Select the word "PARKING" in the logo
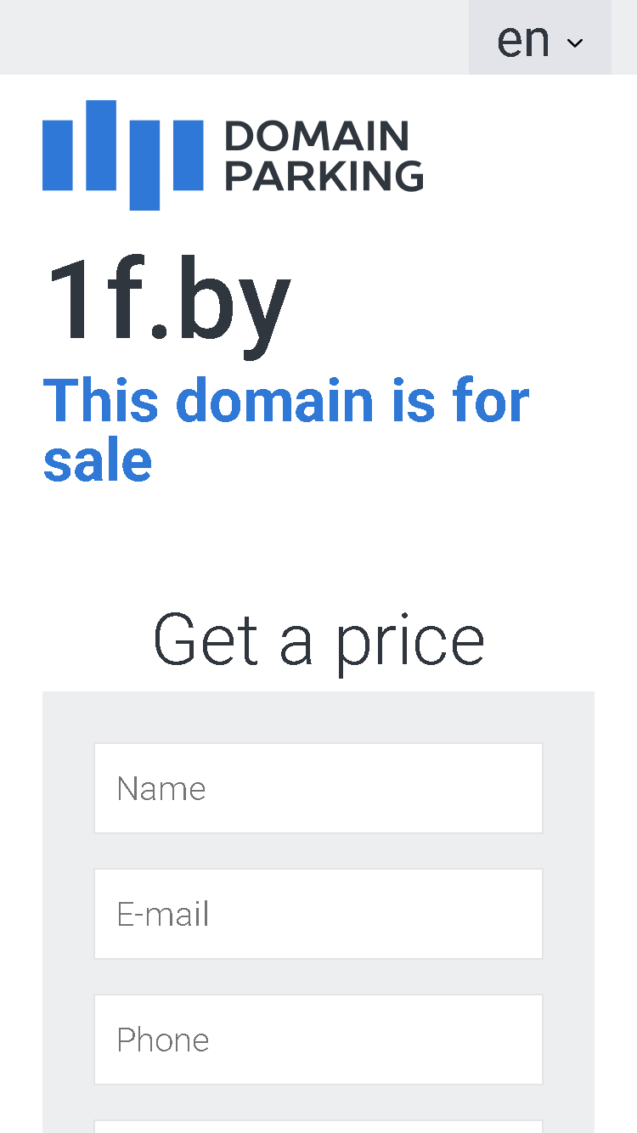 324,176
